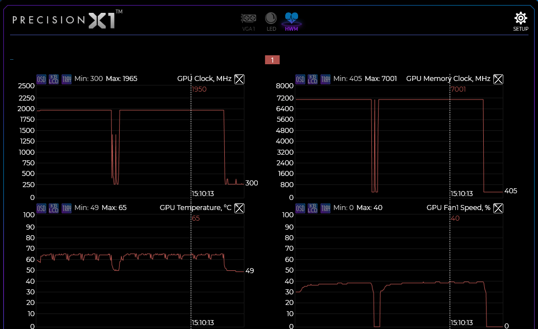Click the Fan1 Speed 'Min: 0' value
538x329 pixels.
pos(343,208)
